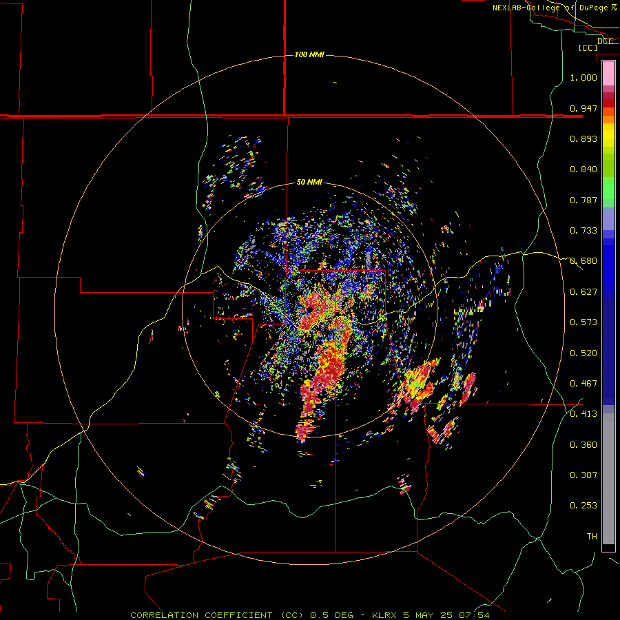Screen dimensions: 620x620
Task: Click the 0.840 color scale value
Action: coord(583,169)
